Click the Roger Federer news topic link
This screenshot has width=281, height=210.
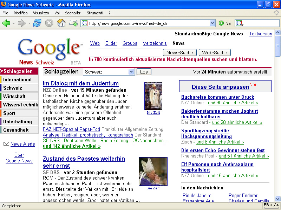coord(243,195)
